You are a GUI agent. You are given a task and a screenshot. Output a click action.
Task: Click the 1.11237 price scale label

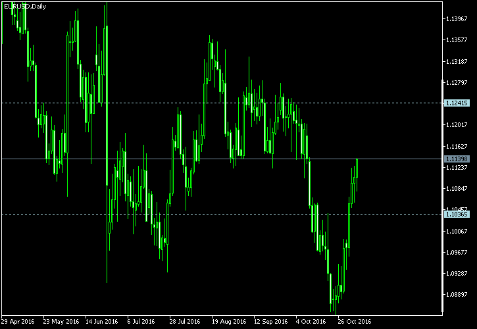(457, 167)
